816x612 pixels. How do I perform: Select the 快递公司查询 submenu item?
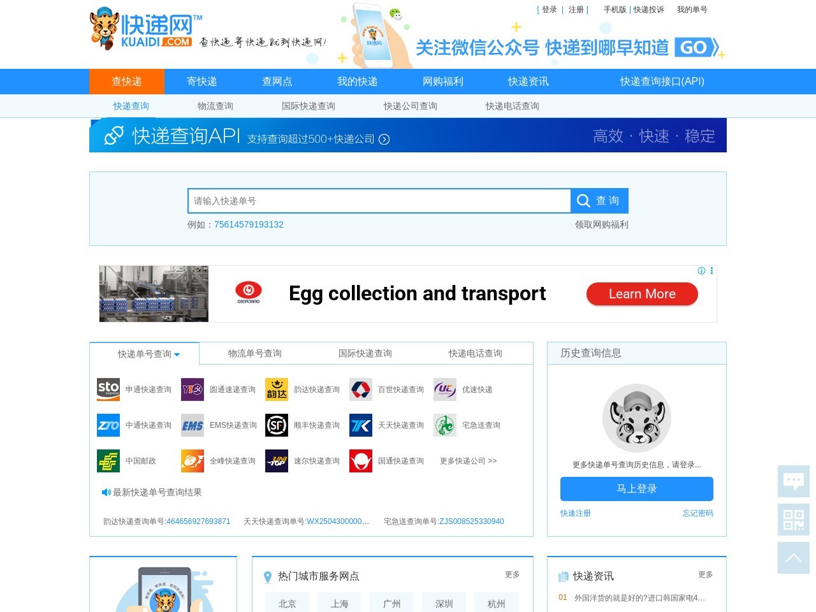point(411,106)
